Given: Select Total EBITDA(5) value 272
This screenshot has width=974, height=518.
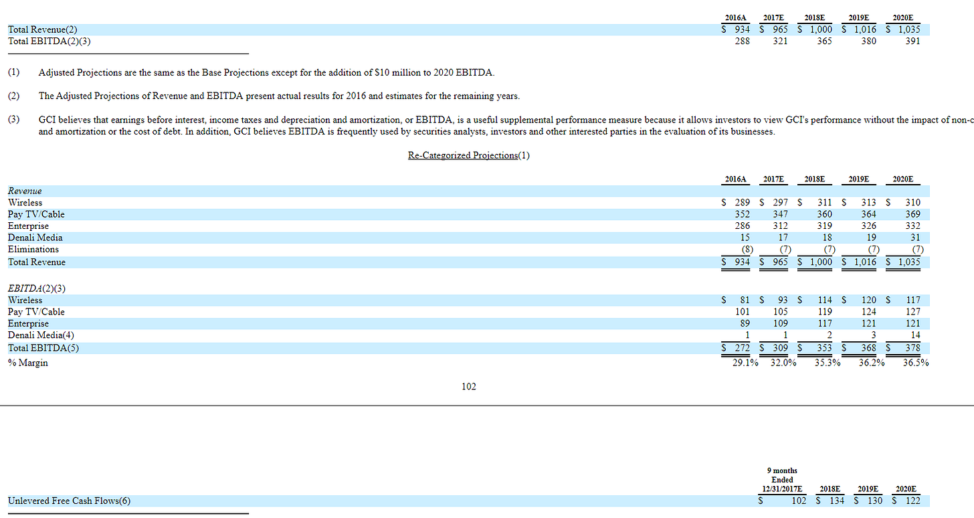Looking at the screenshot, I should click(x=742, y=348).
